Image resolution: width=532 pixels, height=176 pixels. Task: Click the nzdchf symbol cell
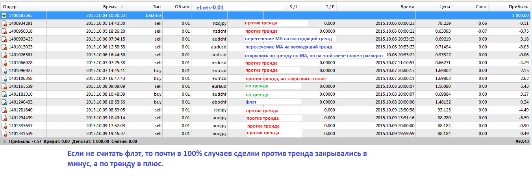point(221,31)
